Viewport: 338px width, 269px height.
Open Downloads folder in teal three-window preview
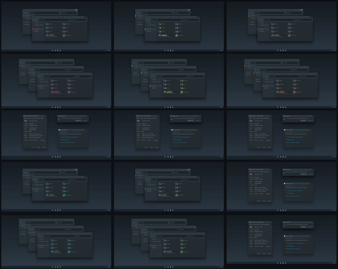tap(52, 244)
